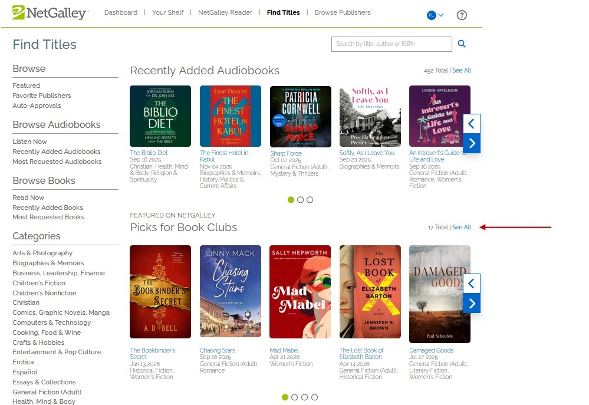Go to Your Shelf
The image size is (589, 405).
click(x=168, y=12)
